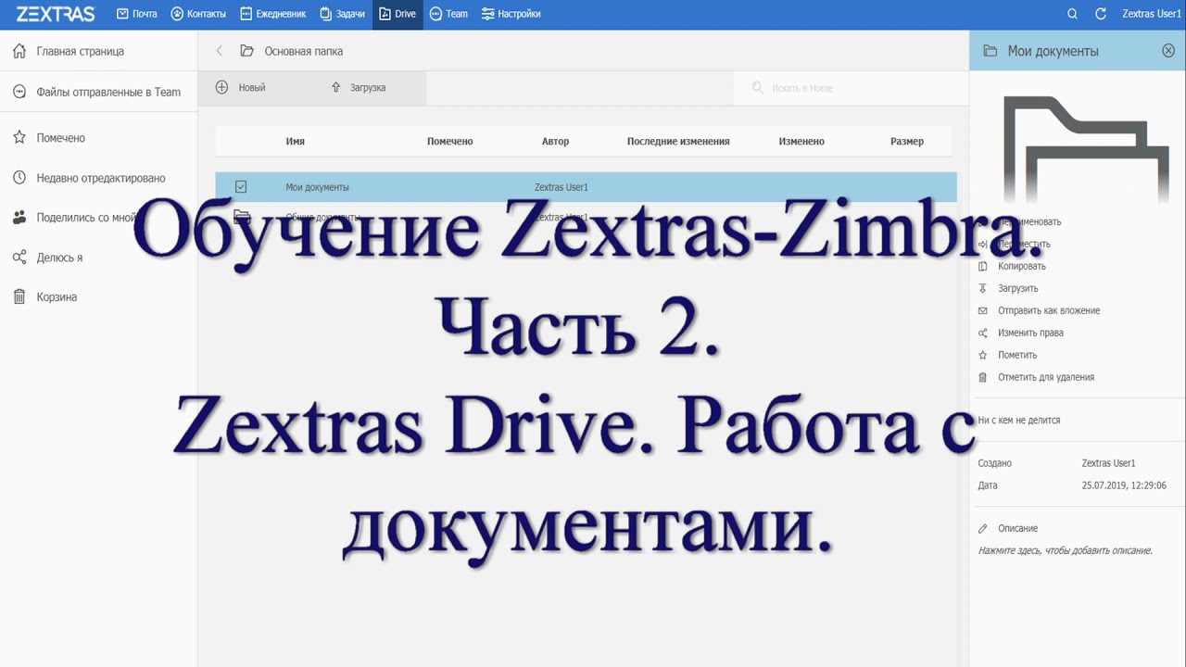Click the Общие документы folder icon

click(242, 217)
